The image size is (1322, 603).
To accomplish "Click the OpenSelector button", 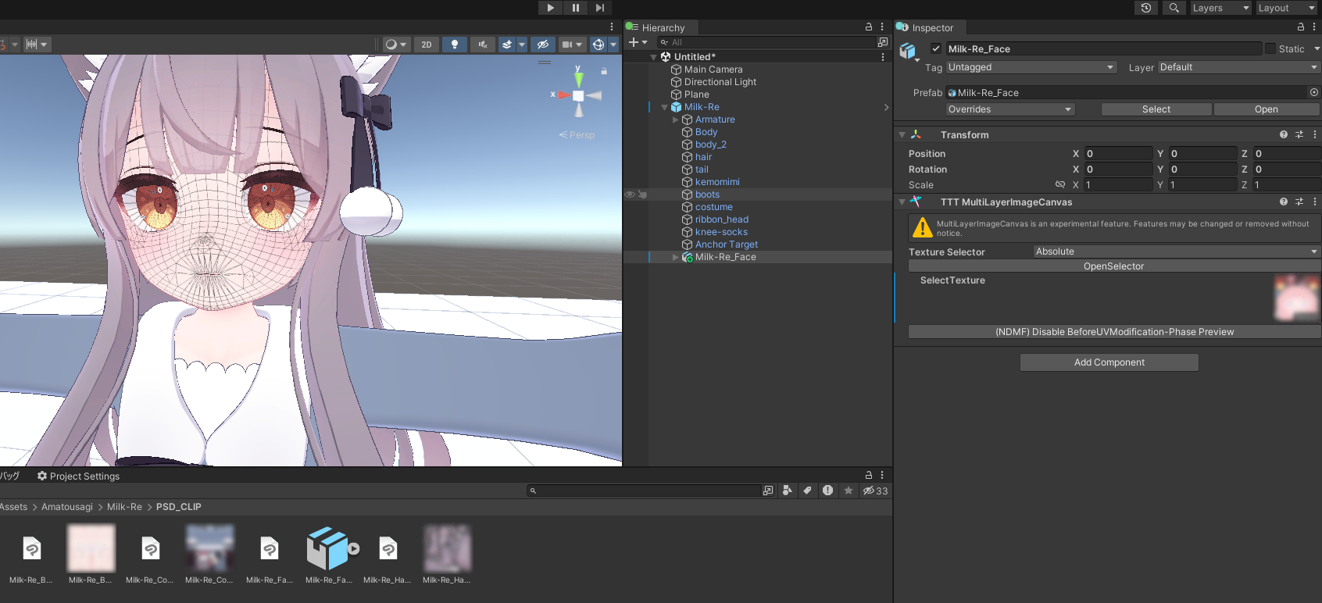I will tap(1113, 266).
